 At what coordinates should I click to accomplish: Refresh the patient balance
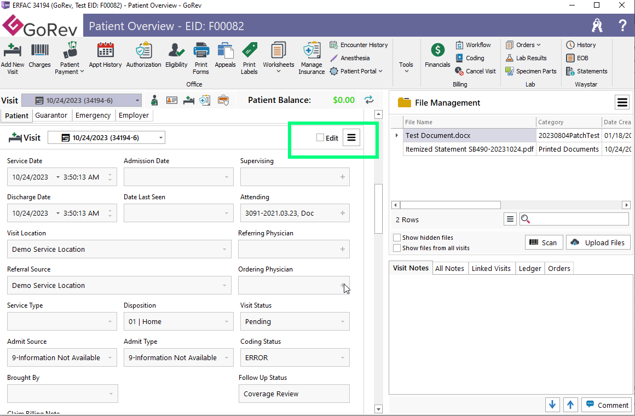[368, 100]
